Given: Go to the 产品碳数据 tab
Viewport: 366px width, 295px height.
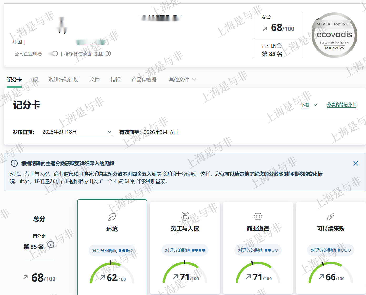Looking at the screenshot, I should (144, 80).
